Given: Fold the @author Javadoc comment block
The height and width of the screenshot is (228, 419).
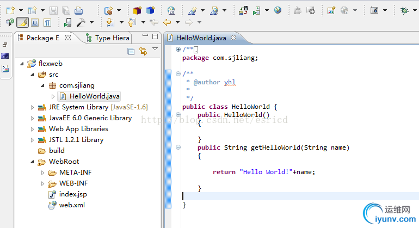Looking at the screenshot, I should (x=178, y=74).
